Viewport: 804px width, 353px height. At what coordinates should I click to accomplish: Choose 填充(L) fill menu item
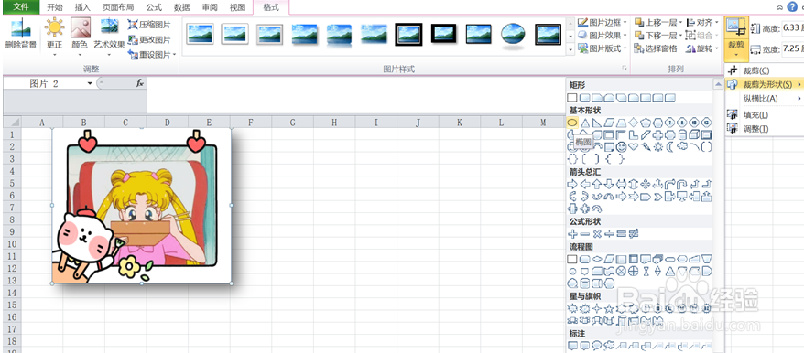click(x=755, y=114)
